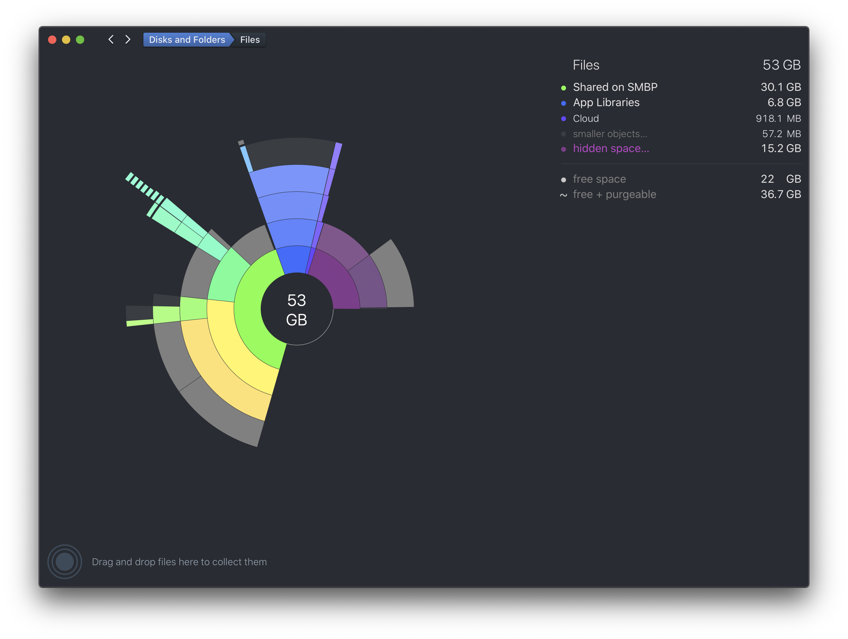Image resolution: width=848 pixels, height=639 pixels.
Task: Click the blue dot beside App Libraries
Action: coord(563,103)
